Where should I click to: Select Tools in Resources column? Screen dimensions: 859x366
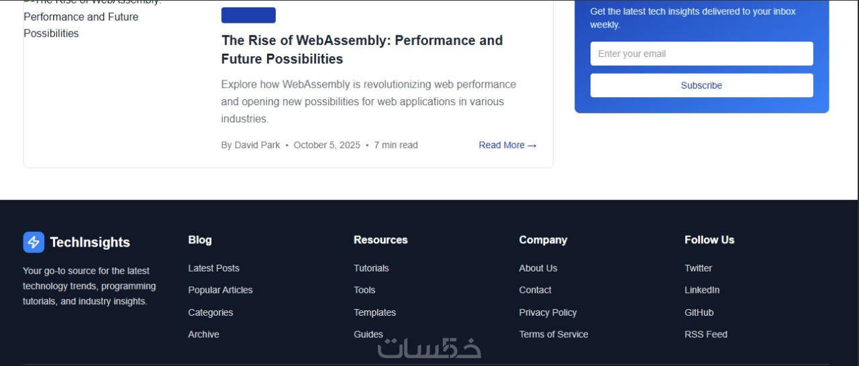click(x=364, y=290)
